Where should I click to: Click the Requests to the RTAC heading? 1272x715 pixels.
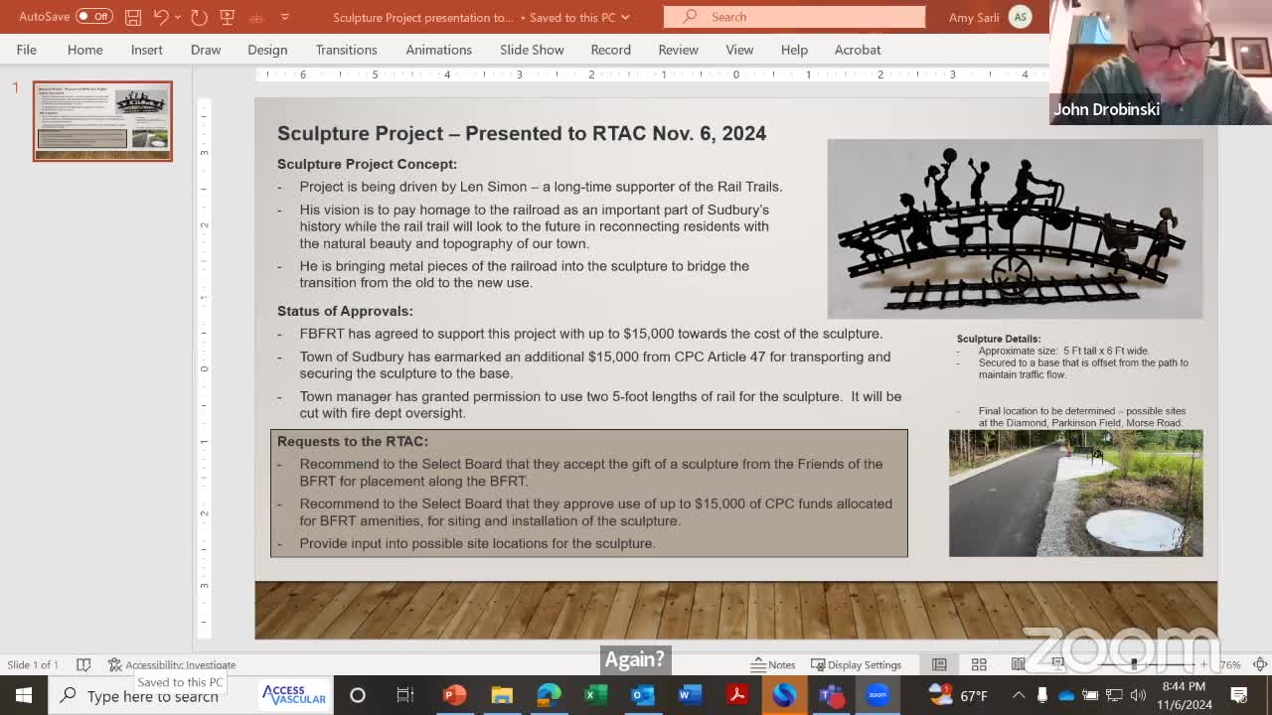353,441
